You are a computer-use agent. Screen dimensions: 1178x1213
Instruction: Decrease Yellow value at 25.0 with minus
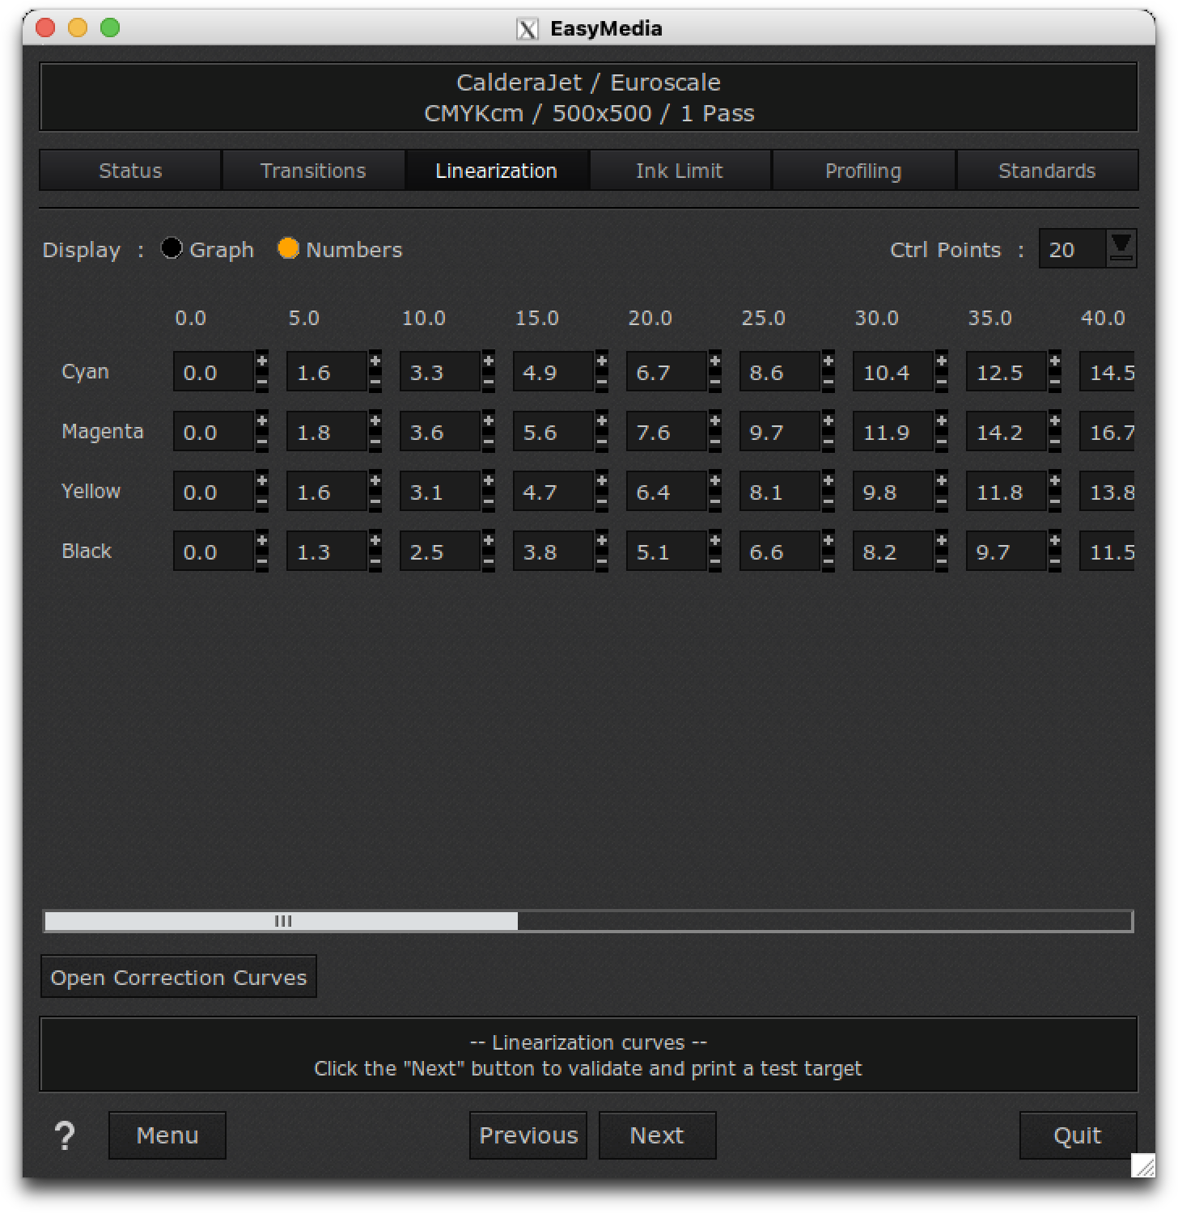828,501
